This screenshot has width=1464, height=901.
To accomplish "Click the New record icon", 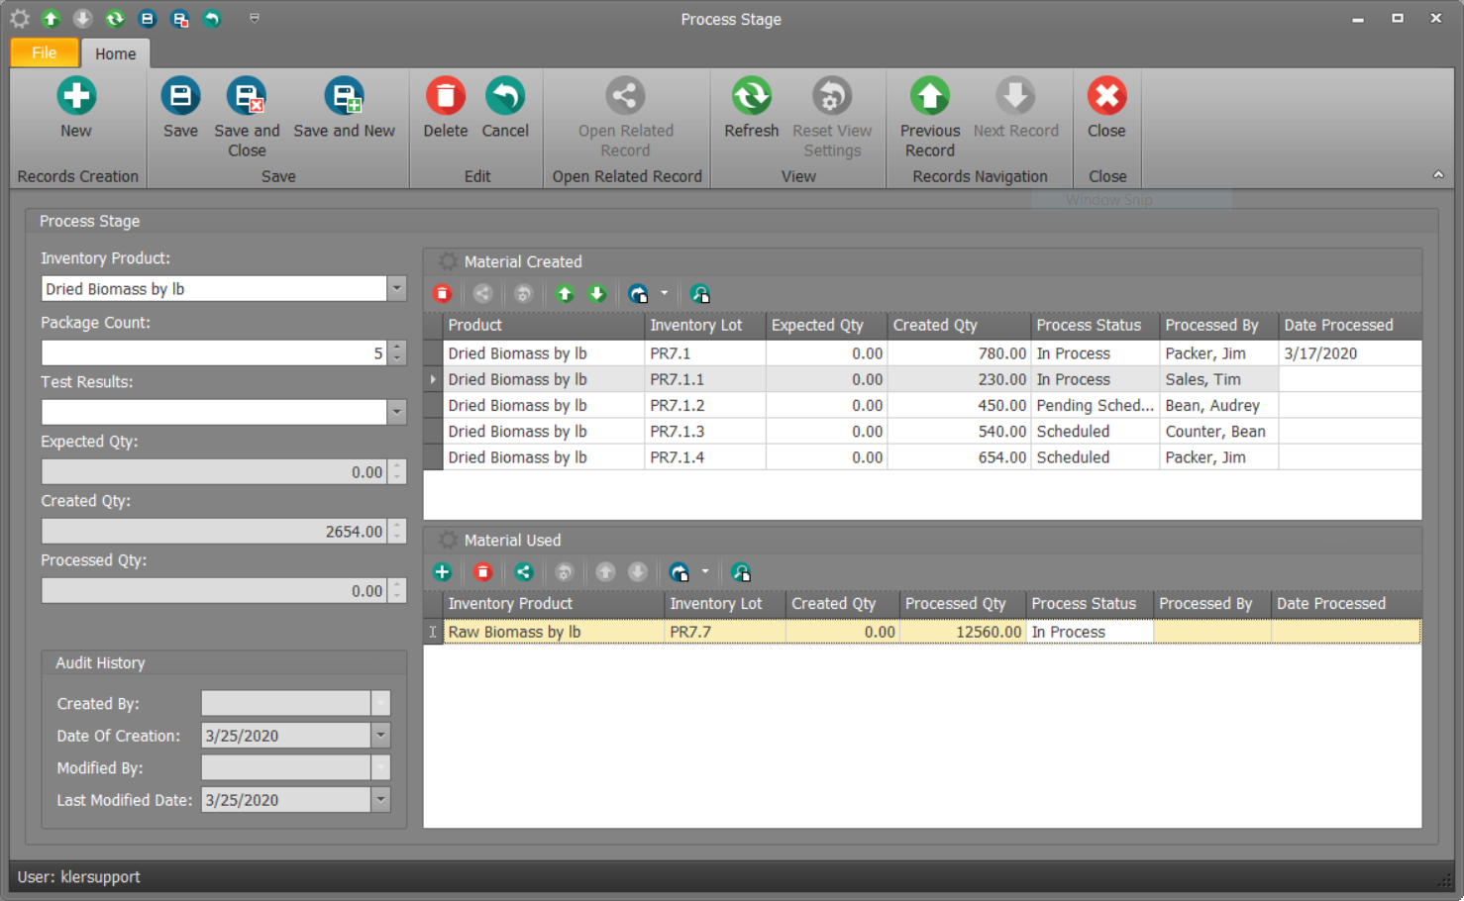I will [76, 97].
